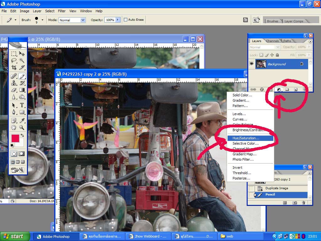Enable the Auto Erase checkbox
Image resolution: width=321 pixels, height=241 pixels.
point(126,20)
